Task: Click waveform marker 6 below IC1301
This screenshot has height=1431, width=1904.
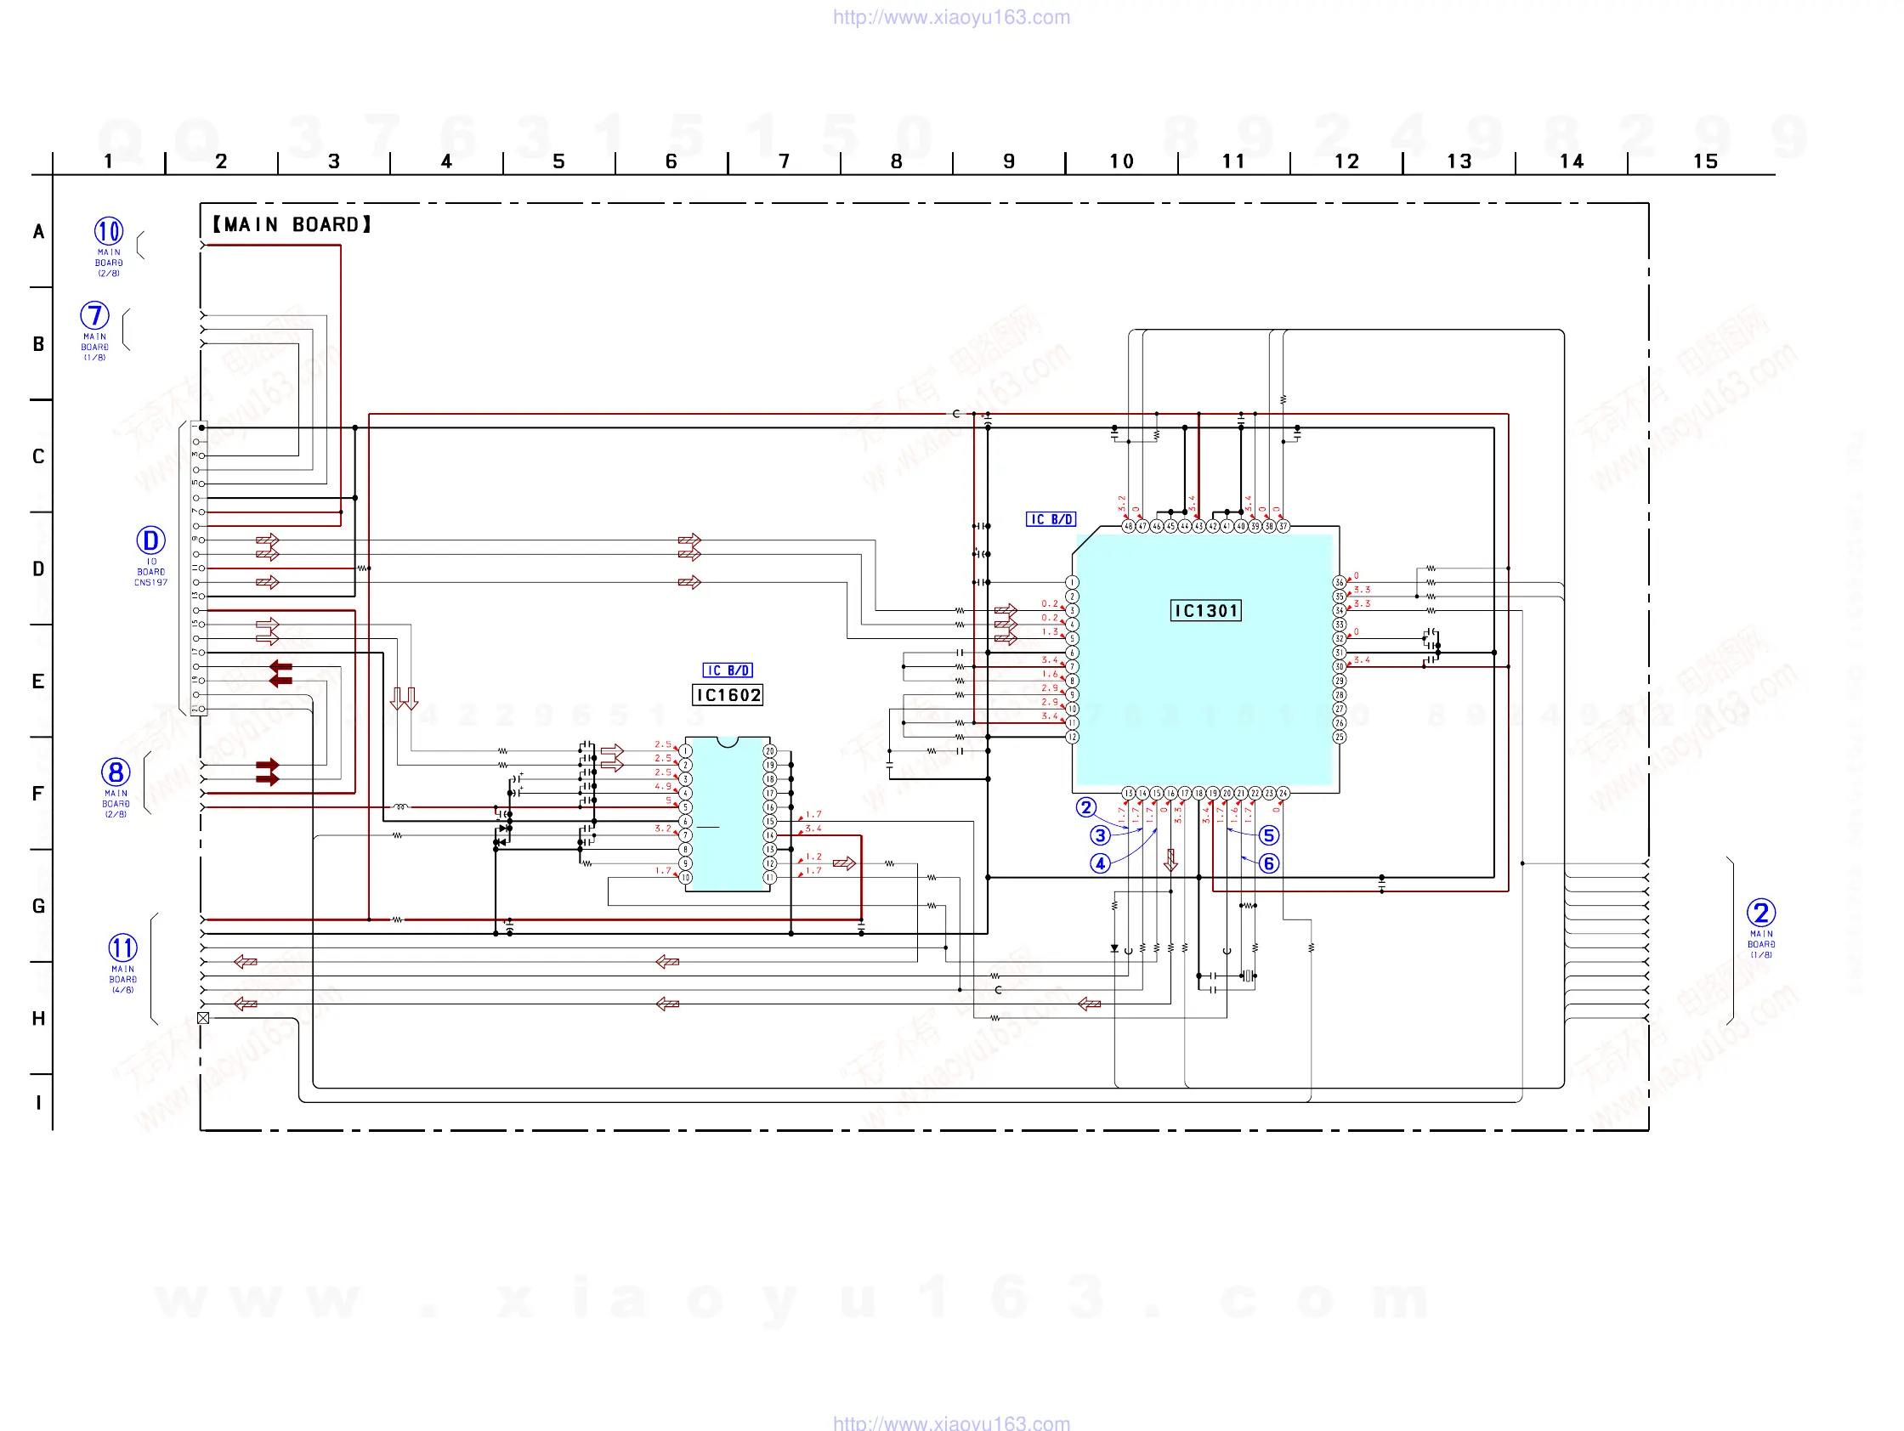Action: (1269, 863)
